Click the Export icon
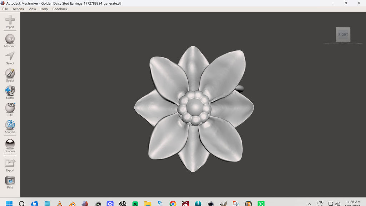The height and width of the screenshot is (206, 366). (x=10, y=163)
